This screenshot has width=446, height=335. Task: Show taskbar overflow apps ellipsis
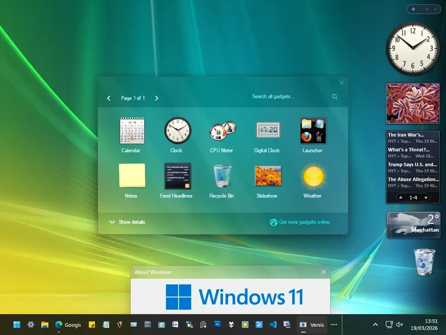coord(334,325)
